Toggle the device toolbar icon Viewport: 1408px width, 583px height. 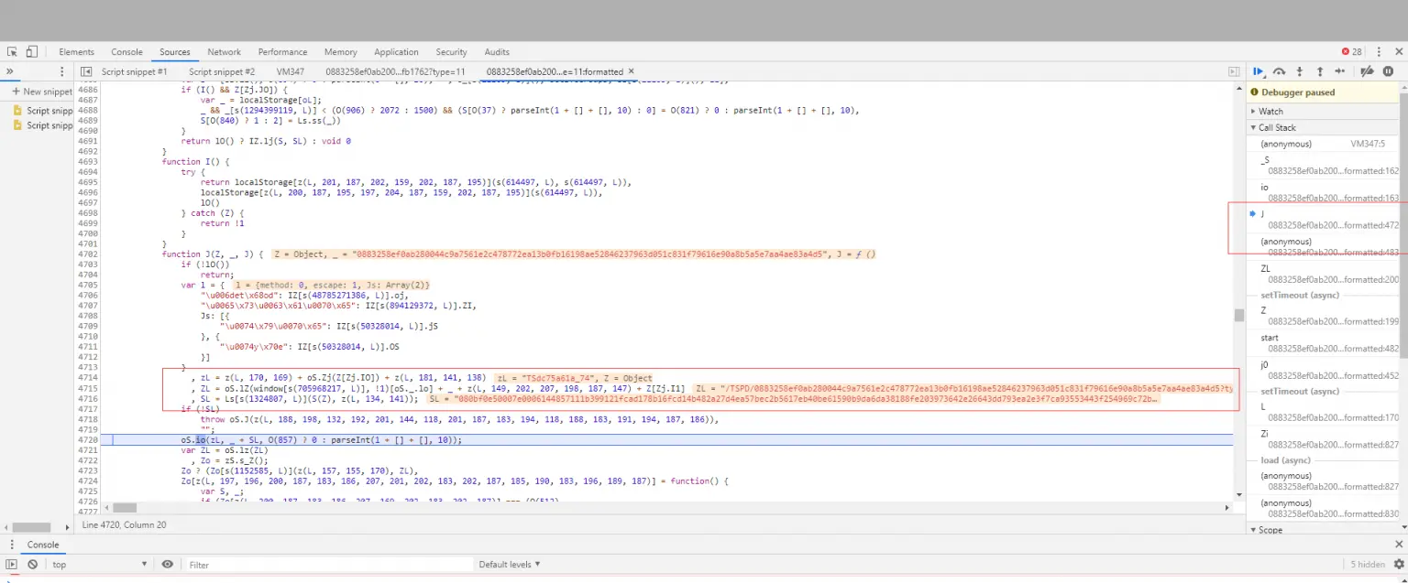pos(31,52)
